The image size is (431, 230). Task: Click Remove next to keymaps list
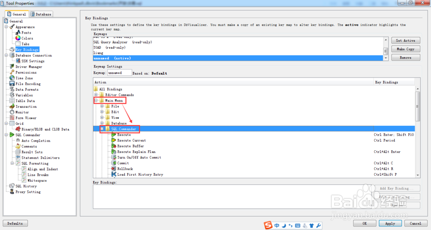coord(406,58)
